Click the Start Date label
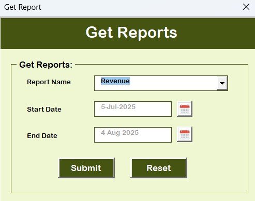255x201 pixels. coord(44,110)
